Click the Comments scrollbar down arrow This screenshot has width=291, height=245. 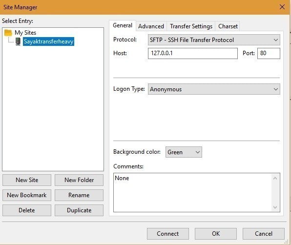click(x=275, y=207)
